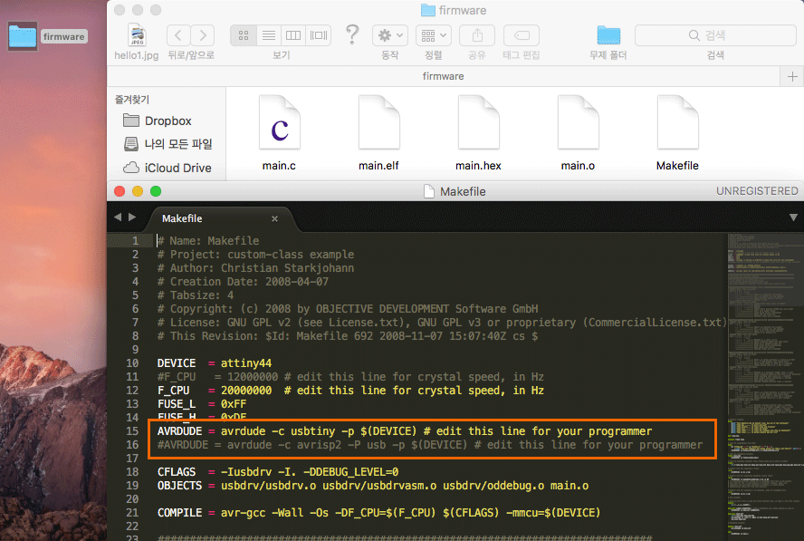804x541 pixels.
Task: Select the main.hex file icon
Action: coord(478,123)
